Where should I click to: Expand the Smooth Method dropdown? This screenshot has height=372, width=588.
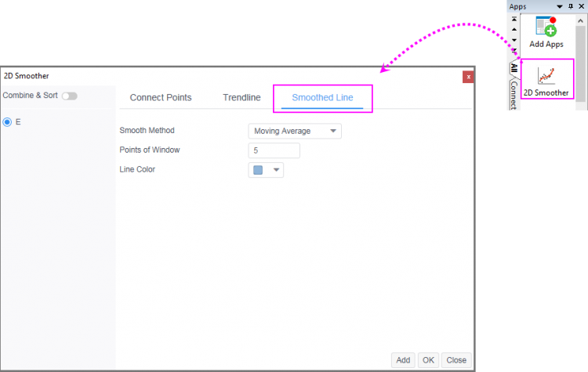(x=295, y=131)
